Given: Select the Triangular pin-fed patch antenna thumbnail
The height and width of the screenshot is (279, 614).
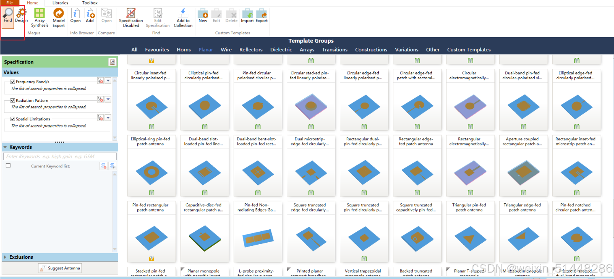Looking at the screenshot, I should point(470,232).
